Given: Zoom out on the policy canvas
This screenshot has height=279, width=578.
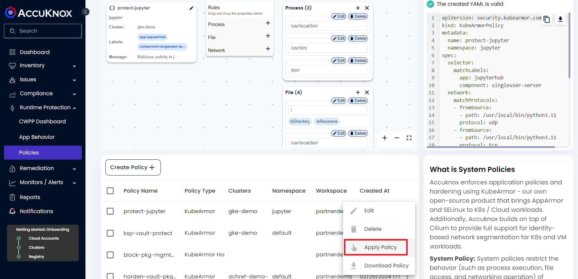Looking at the screenshot, I should [397, 138].
